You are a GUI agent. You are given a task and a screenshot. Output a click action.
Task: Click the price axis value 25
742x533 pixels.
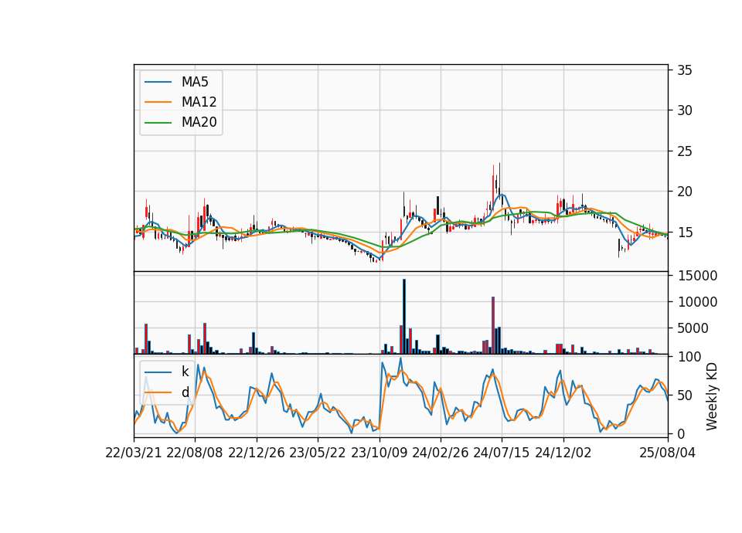[x=685, y=151]
